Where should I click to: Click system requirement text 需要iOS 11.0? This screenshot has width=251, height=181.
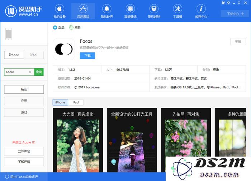(x=206, y=87)
